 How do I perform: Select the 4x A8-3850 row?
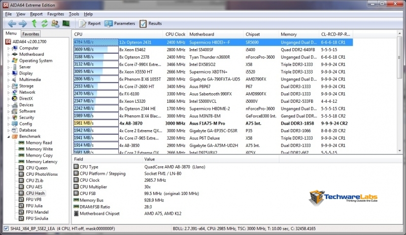(x=213, y=145)
